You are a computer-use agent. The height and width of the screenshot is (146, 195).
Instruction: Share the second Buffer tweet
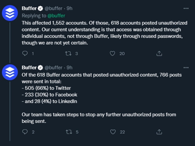click(159, 132)
